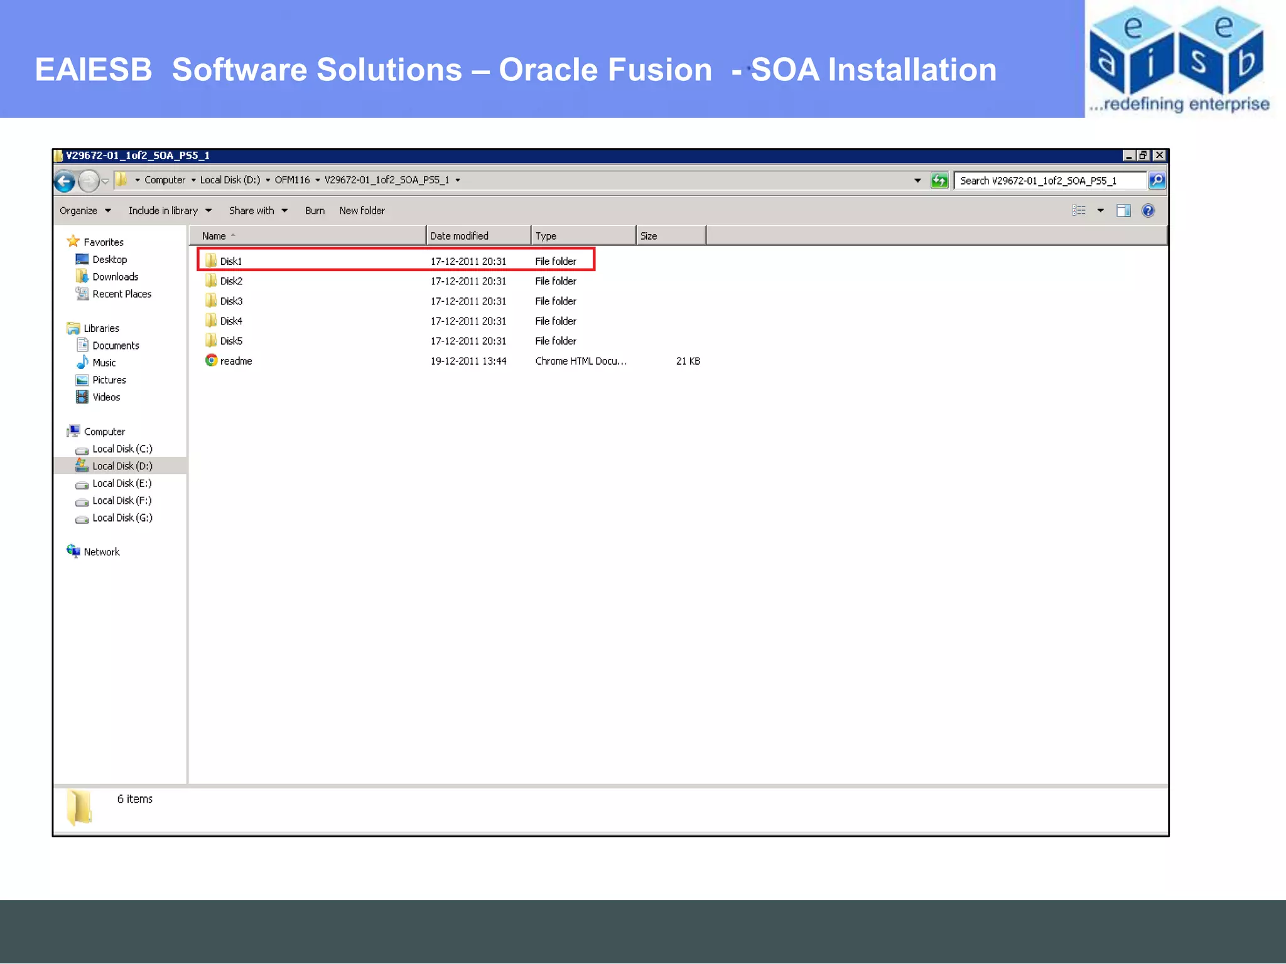Open Local Disk (C:) in navigation pane
The height and width of the screenshot is (964, 1286).
coord(122,449)
